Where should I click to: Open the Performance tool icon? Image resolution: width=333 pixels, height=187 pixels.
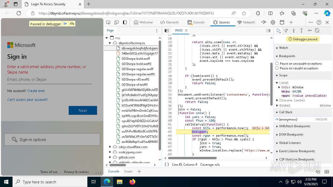click(264, 22)
